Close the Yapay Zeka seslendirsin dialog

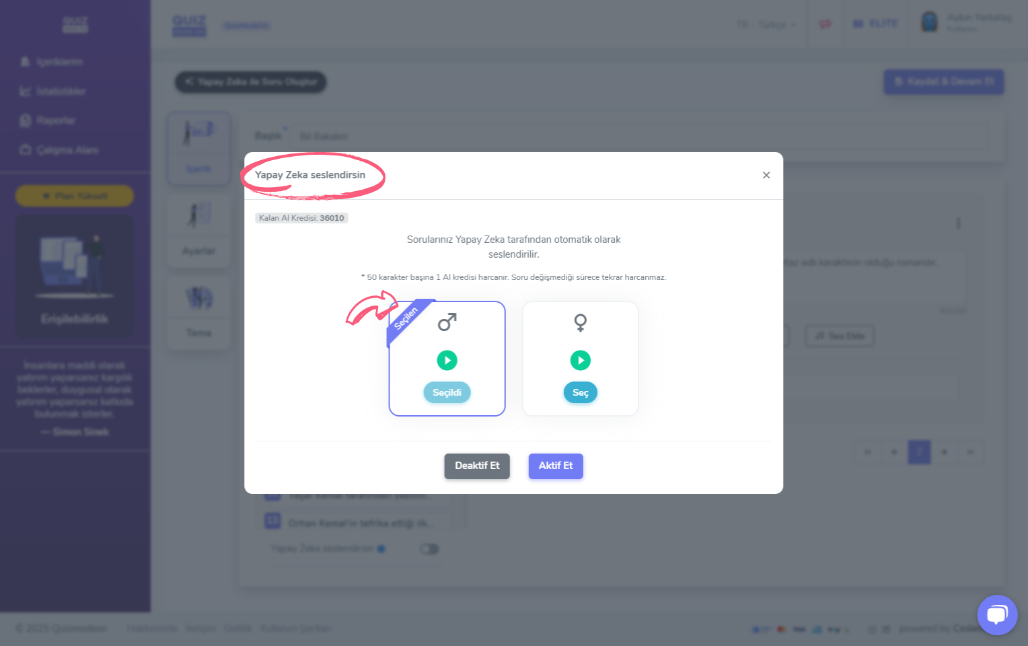point(766,175)
